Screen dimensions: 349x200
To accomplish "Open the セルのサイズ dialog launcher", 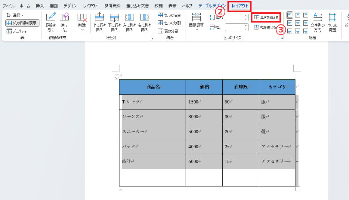I will coord(281,38).
